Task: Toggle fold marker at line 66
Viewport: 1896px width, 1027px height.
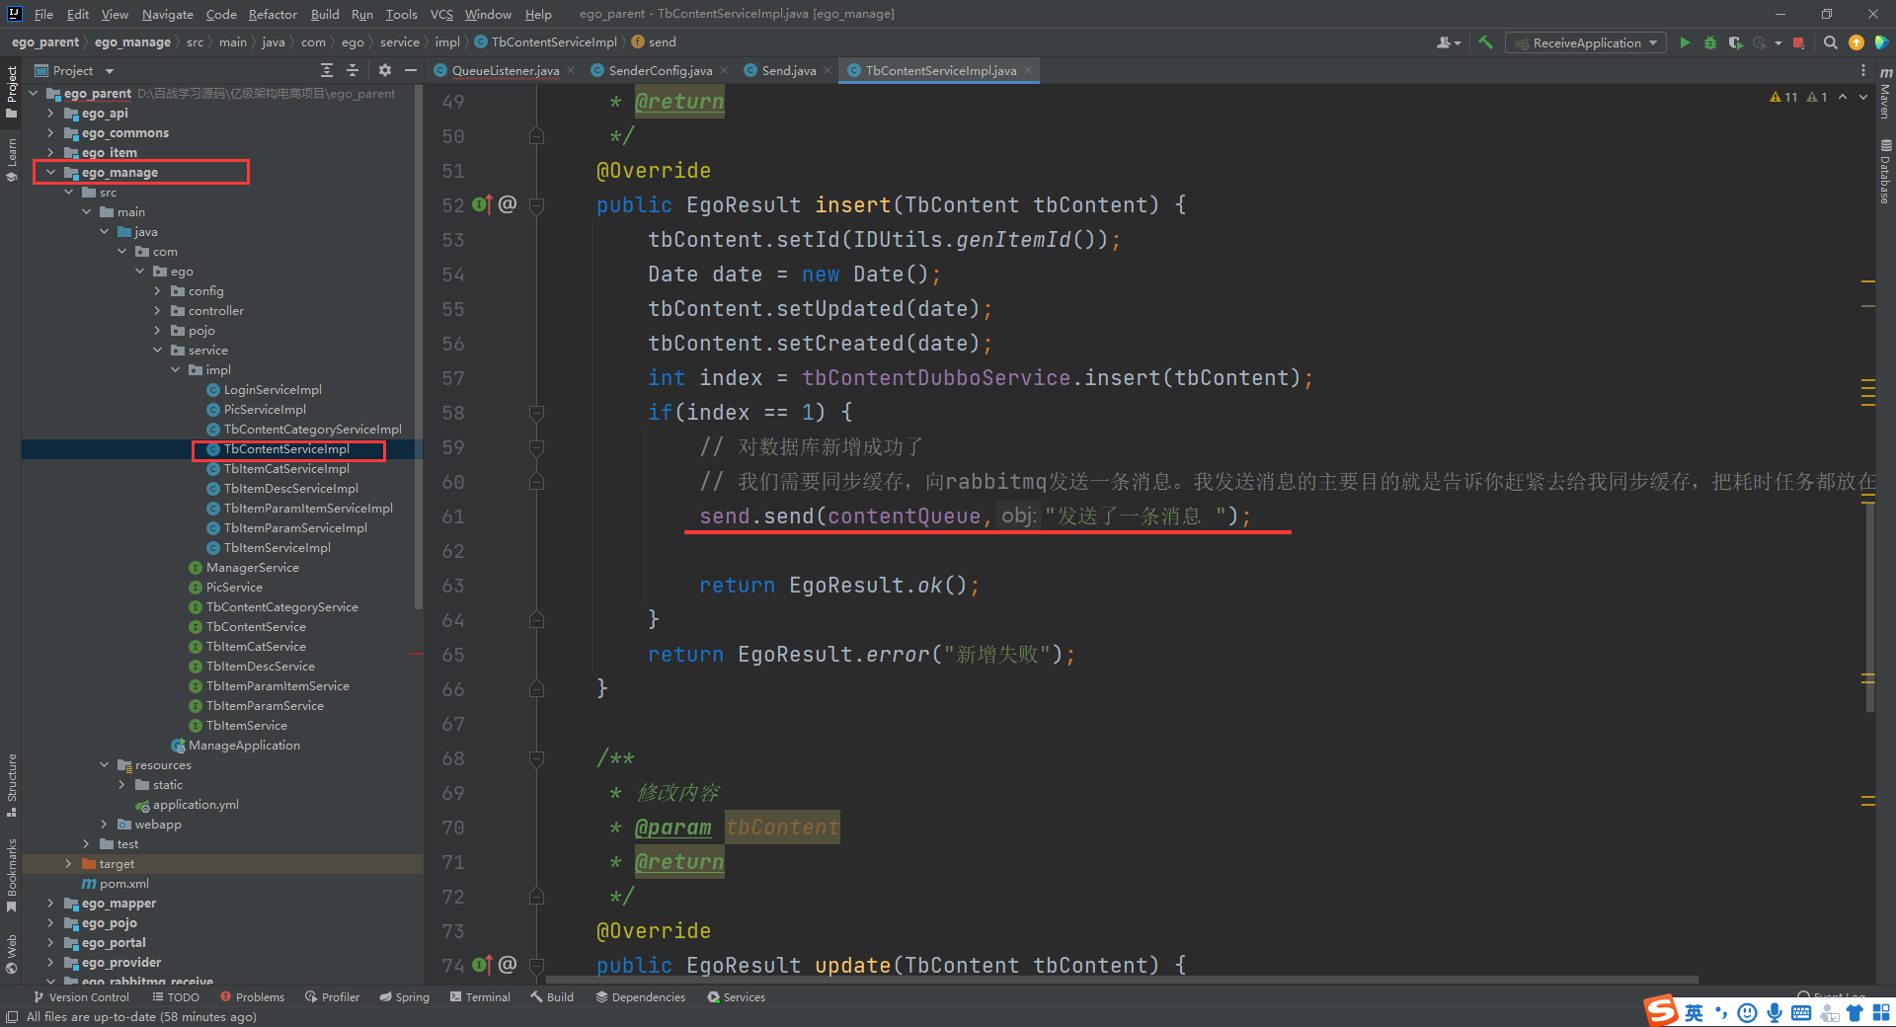Action: pyautogui.click(x=536, y=689)
